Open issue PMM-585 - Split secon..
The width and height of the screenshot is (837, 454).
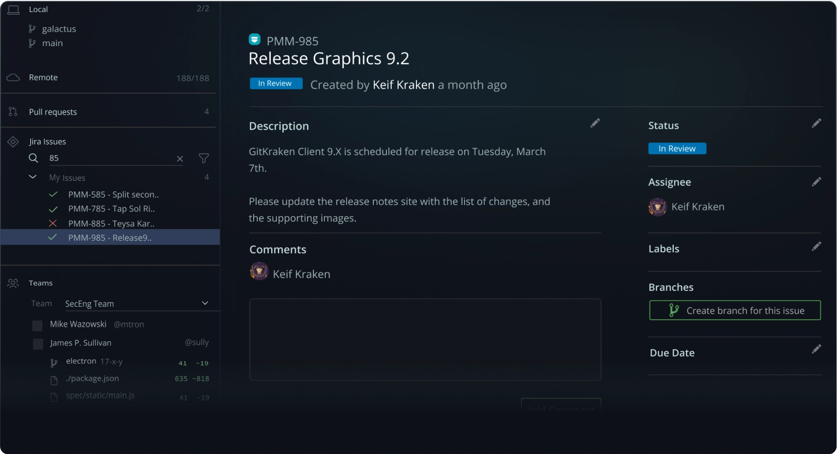pyautogui.click(x=113, y=194)
